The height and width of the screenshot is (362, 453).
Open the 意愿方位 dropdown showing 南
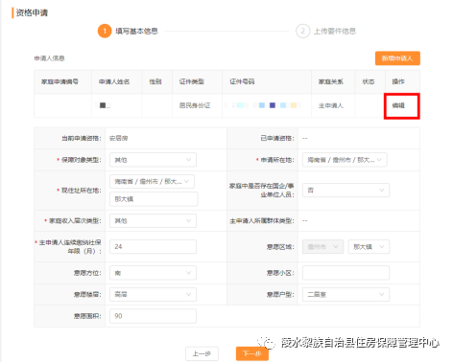[153, 273]
